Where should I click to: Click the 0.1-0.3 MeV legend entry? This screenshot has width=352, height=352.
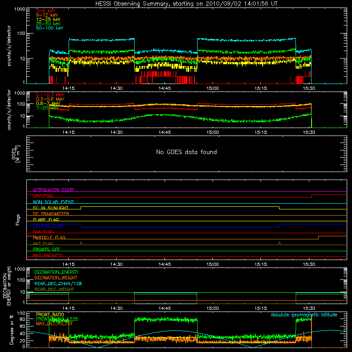pyautogui.click(x=50, y=95)
